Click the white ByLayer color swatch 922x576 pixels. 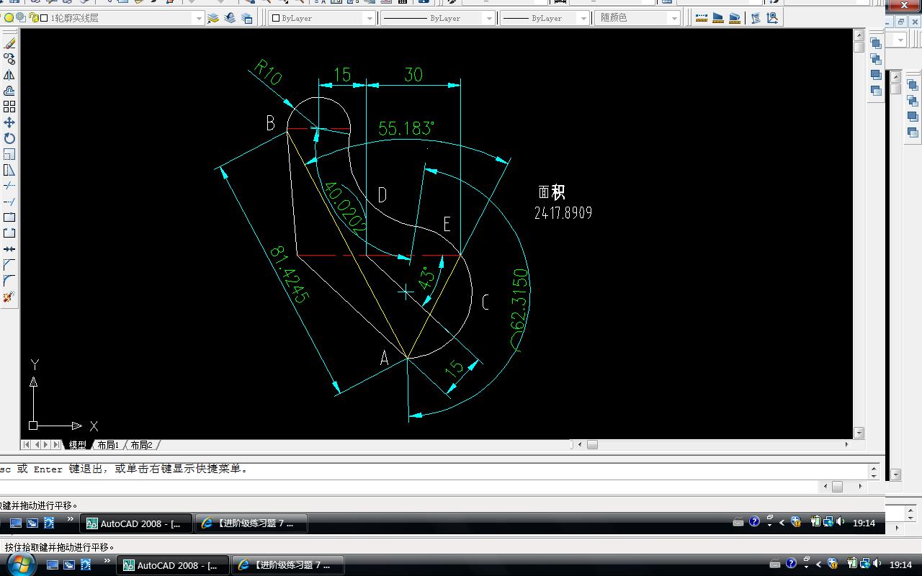click(275, 18)
